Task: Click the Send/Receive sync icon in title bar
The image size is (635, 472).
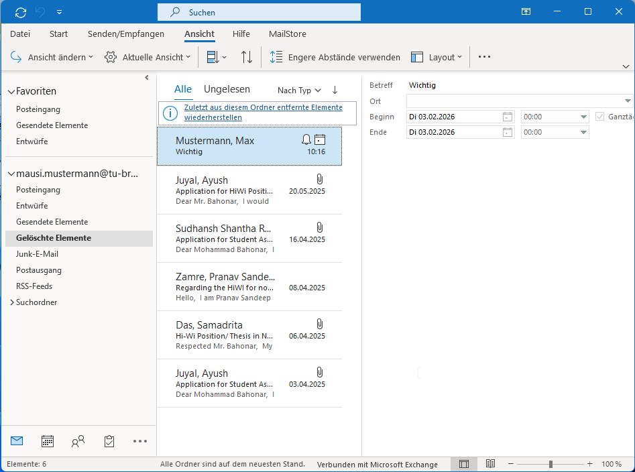Action: tap(21, 12)
